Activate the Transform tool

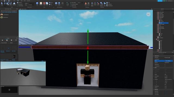pos(14,4)
